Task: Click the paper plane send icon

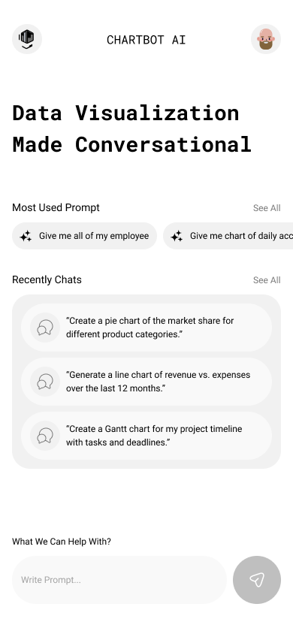Action: [257, 579]
